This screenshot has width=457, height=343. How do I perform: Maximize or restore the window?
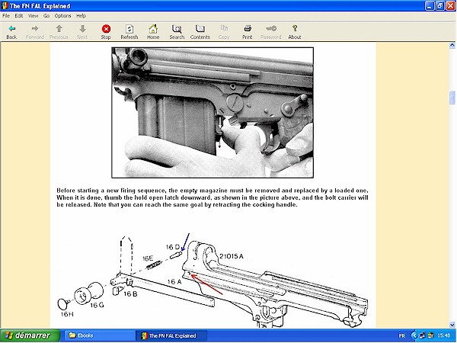(440, 6)
